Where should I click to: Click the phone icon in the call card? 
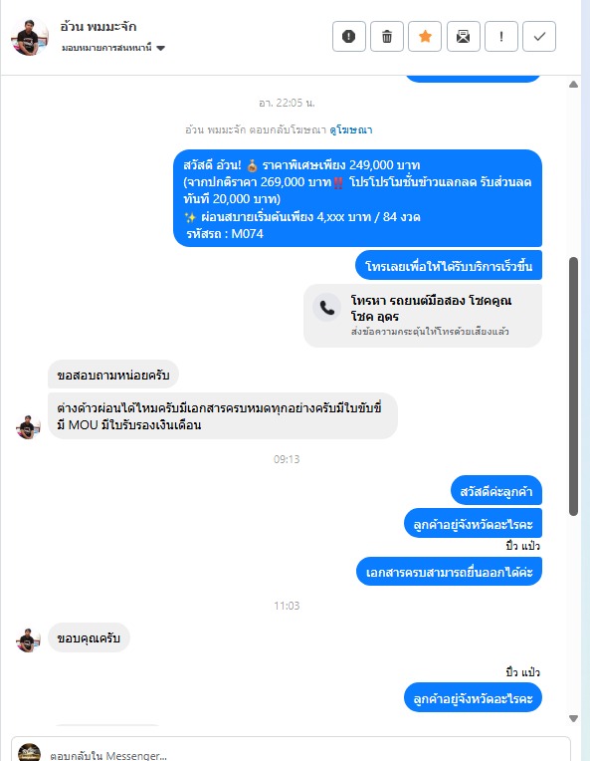[326, 308]
